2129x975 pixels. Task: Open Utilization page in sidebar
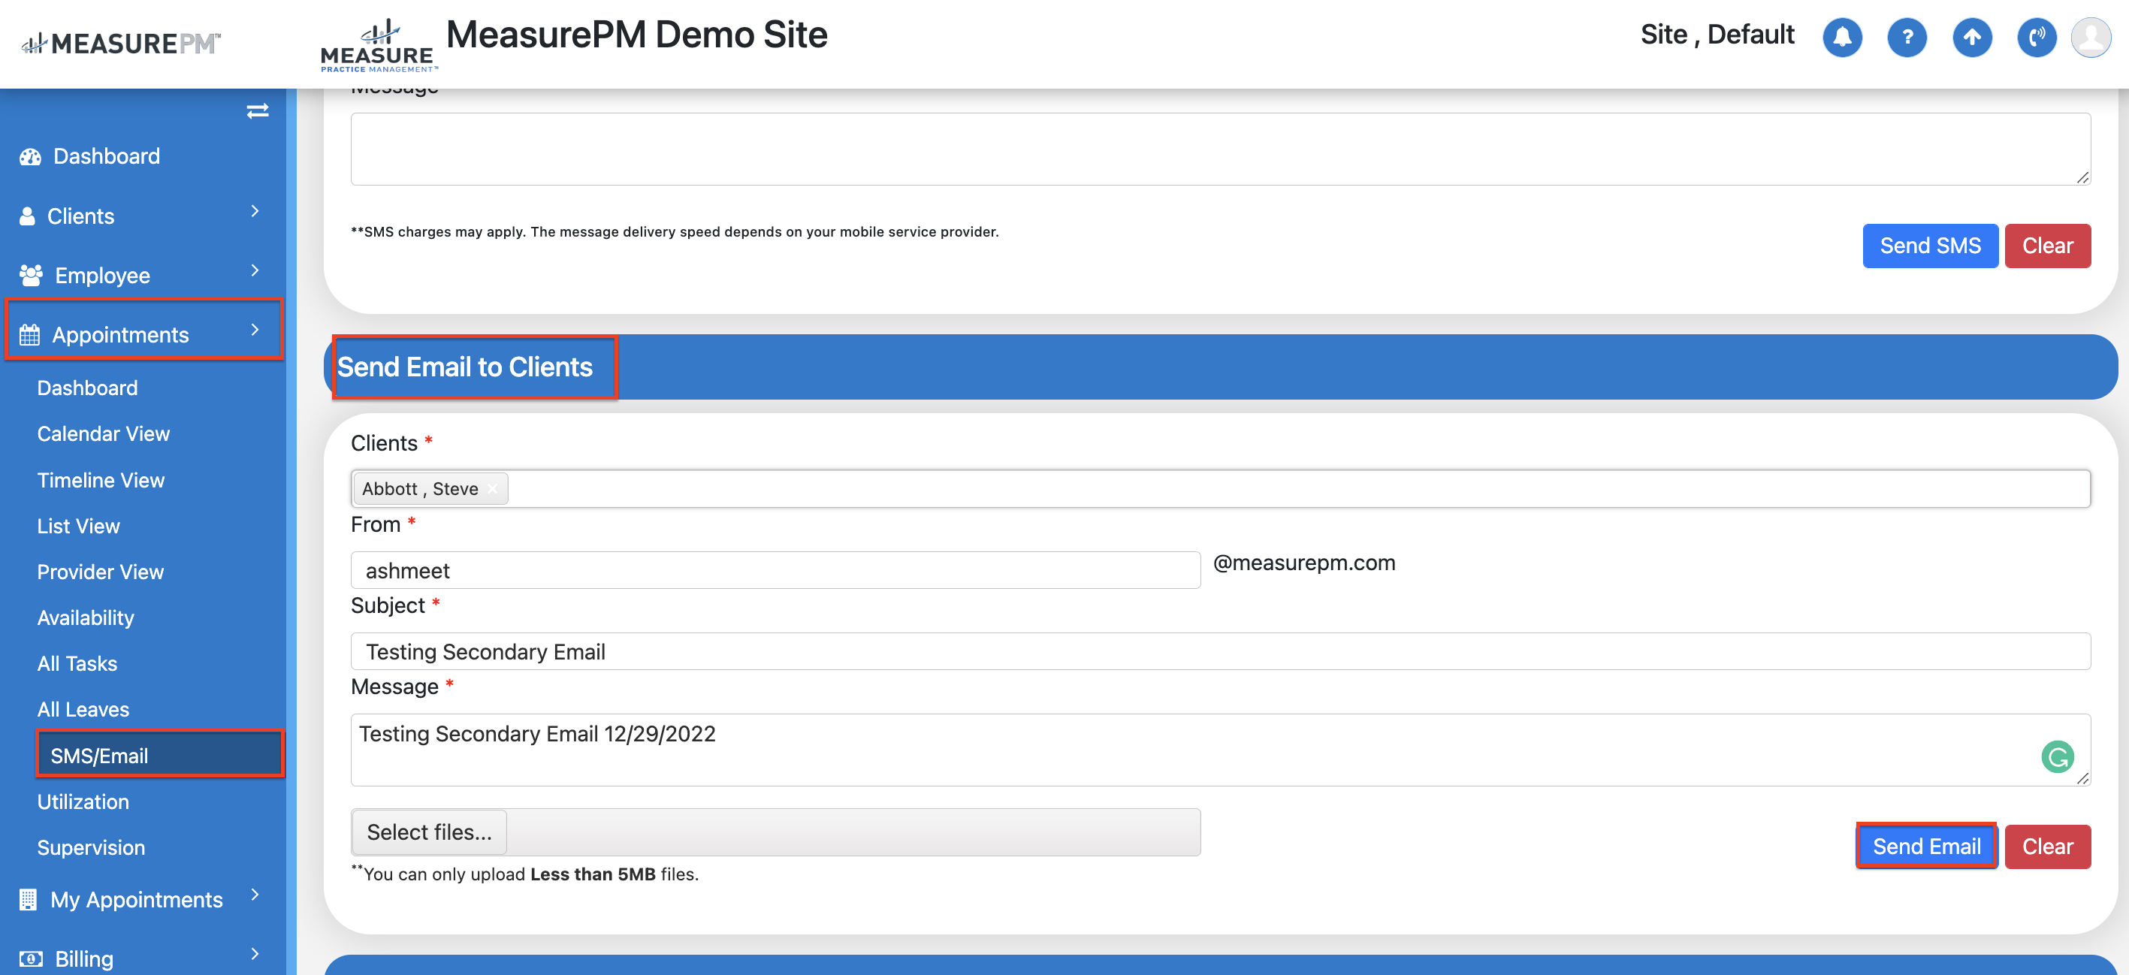point(83,801)
